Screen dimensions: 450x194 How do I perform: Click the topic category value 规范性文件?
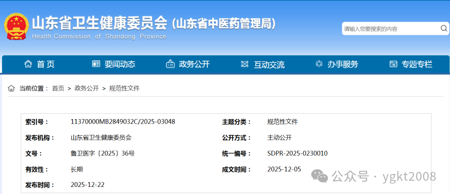(x=282, y=122)
